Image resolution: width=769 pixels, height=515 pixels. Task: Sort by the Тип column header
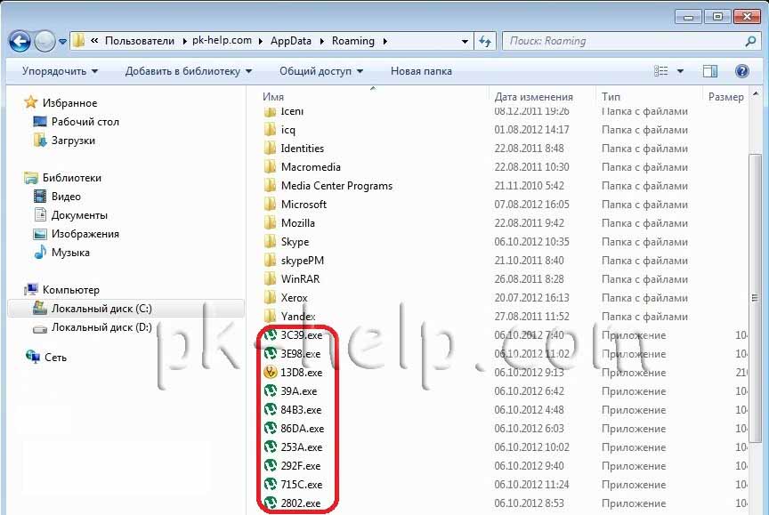coord(611,97)
